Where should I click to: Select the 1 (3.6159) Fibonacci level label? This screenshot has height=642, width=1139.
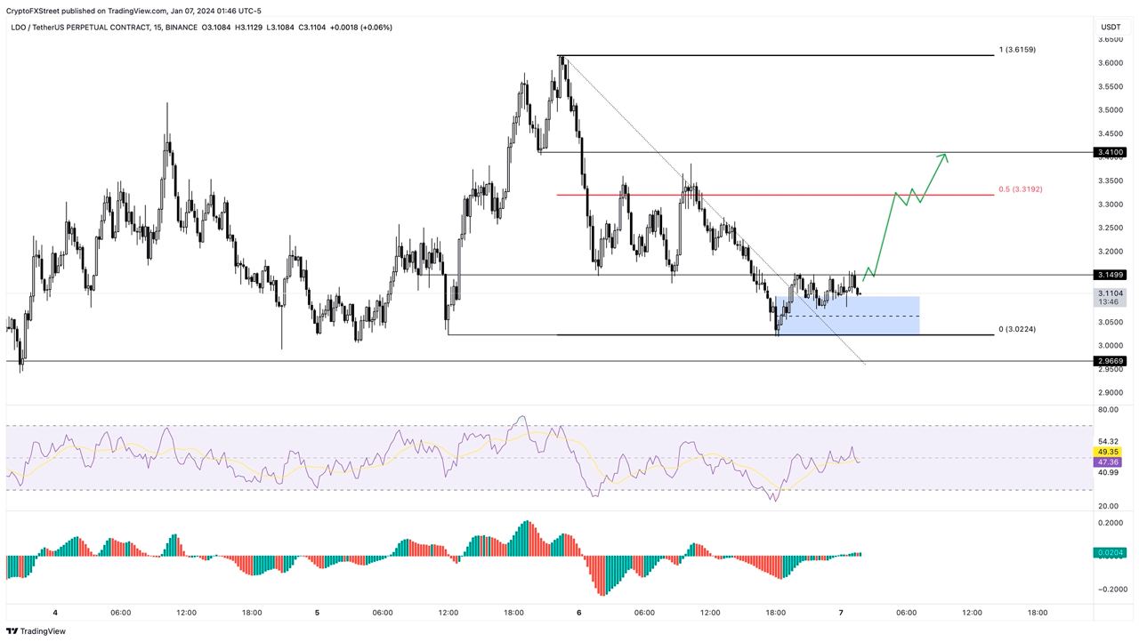(x=1017, y=50)
